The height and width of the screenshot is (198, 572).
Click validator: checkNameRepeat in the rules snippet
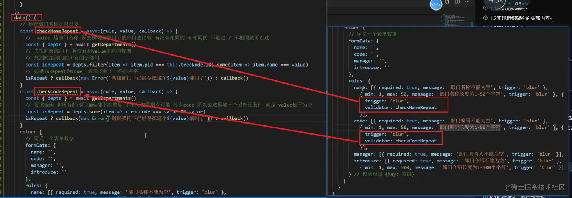400,108
